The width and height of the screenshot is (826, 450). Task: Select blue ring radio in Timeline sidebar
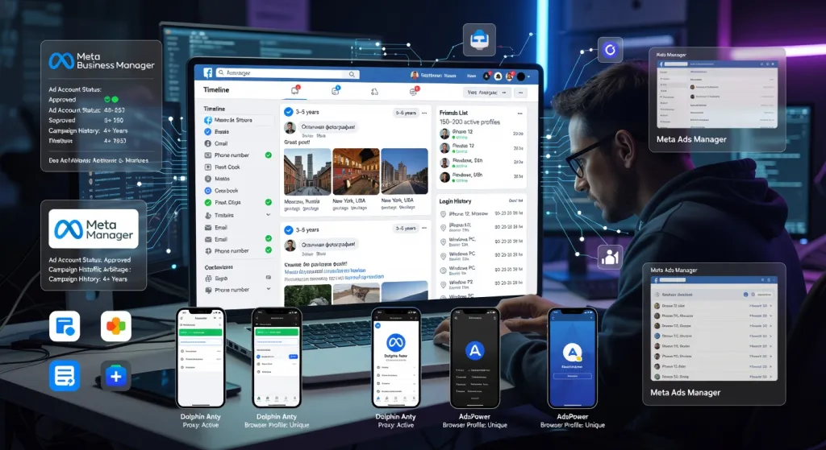[207, 190]
